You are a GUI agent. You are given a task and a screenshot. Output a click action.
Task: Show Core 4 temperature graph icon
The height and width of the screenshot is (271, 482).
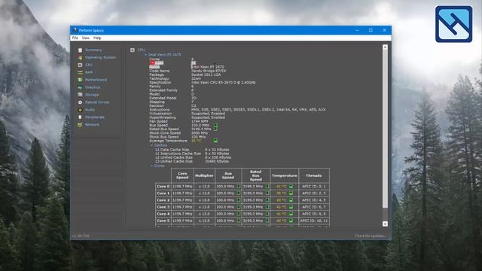click(x=291, y=214)
